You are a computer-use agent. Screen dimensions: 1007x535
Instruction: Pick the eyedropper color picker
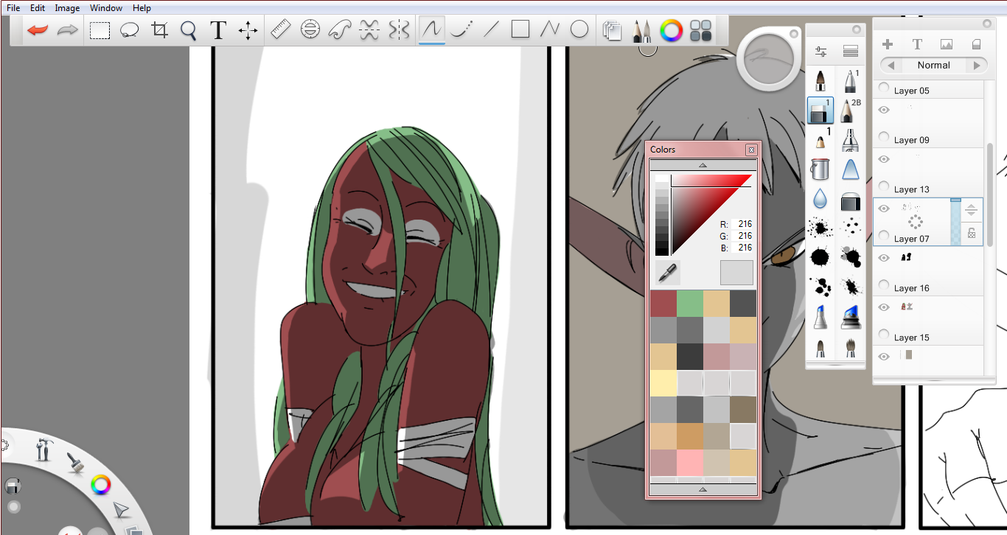point(667,273)
